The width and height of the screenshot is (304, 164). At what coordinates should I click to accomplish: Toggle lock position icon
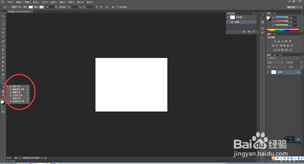[x=281, y=67]
